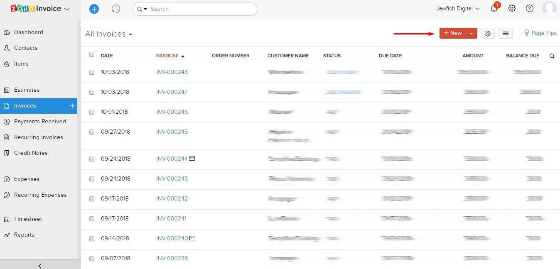Open invoice list customization gear above the table

(x=488, y=33)
